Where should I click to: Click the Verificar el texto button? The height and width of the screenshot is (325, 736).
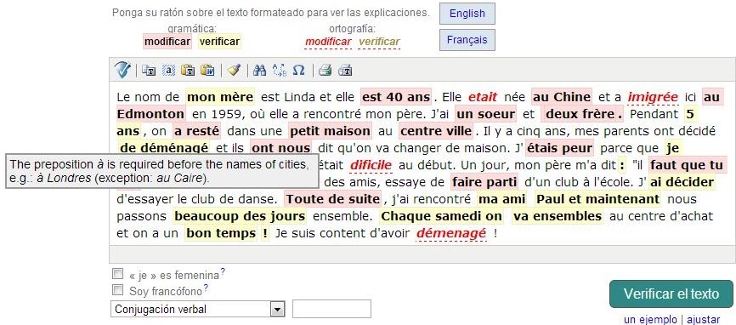point(671,294)
